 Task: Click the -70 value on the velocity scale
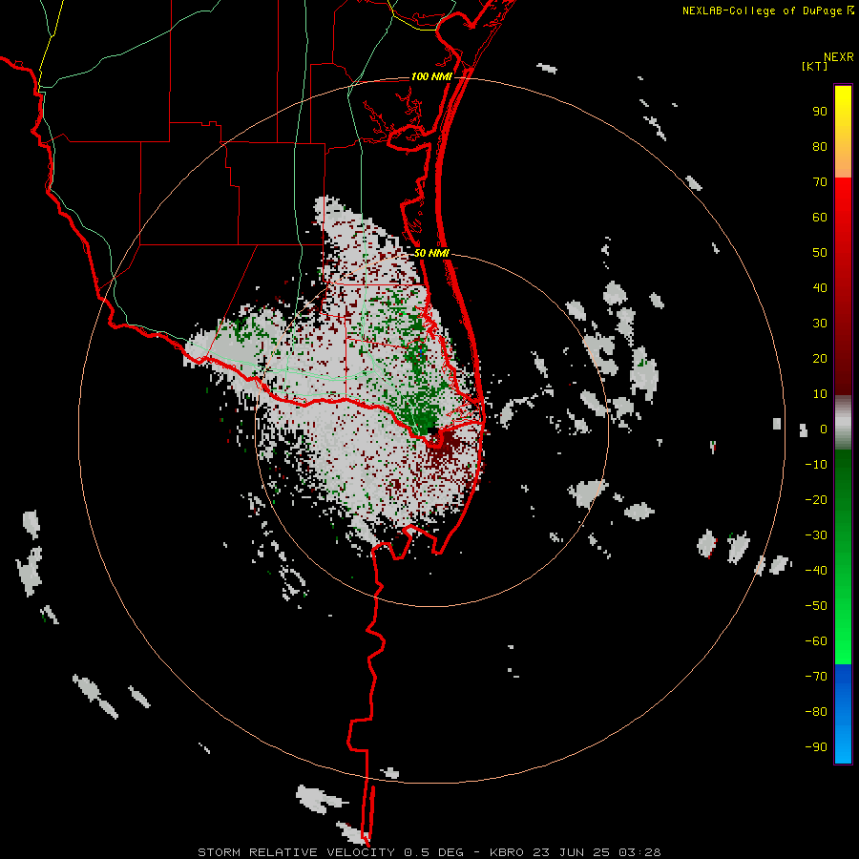coord(816,677)
